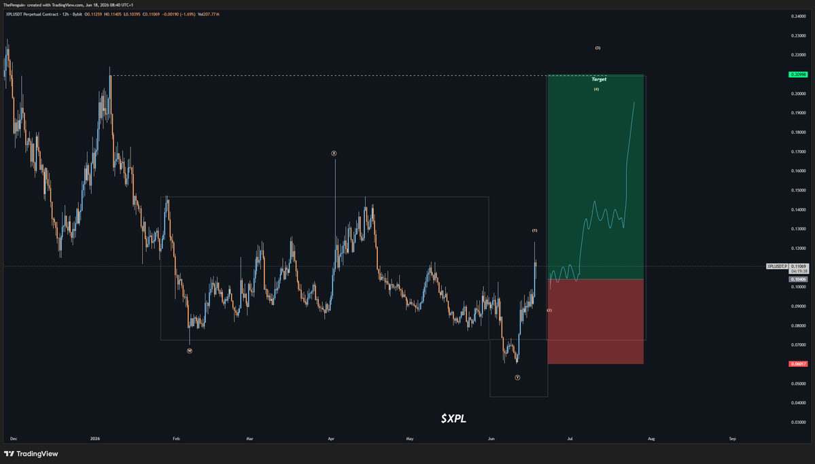Click the 0.13000 price axis tick
The height and width of the screenshot is (464, 815).
(799, 229)
